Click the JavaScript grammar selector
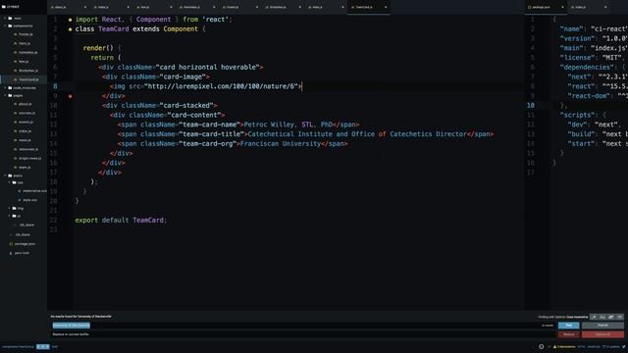Viewport: 628px width, 353px height. [594, 346]
